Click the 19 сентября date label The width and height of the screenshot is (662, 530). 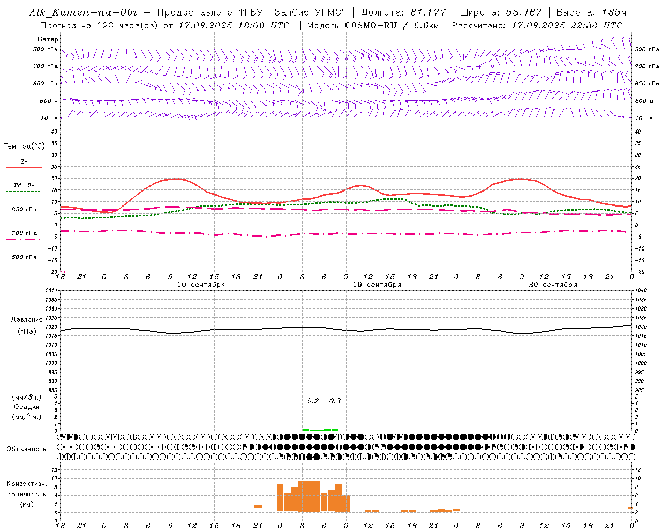tap(377, 285)
